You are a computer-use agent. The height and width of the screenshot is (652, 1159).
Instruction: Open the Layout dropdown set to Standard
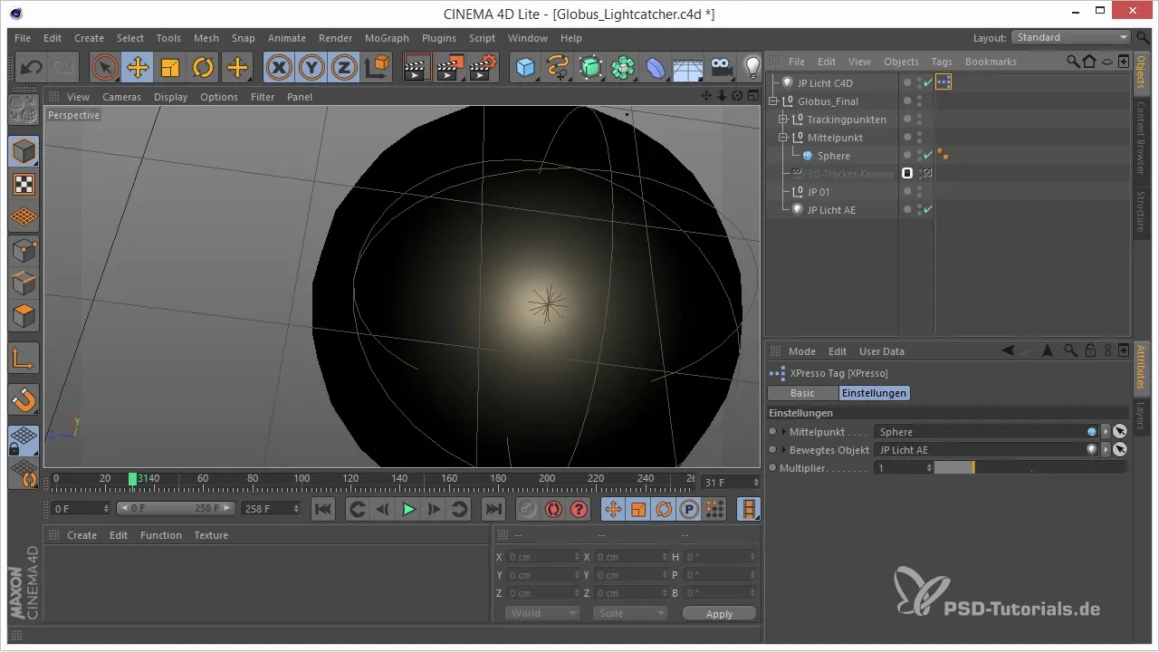pos(1071,37)
